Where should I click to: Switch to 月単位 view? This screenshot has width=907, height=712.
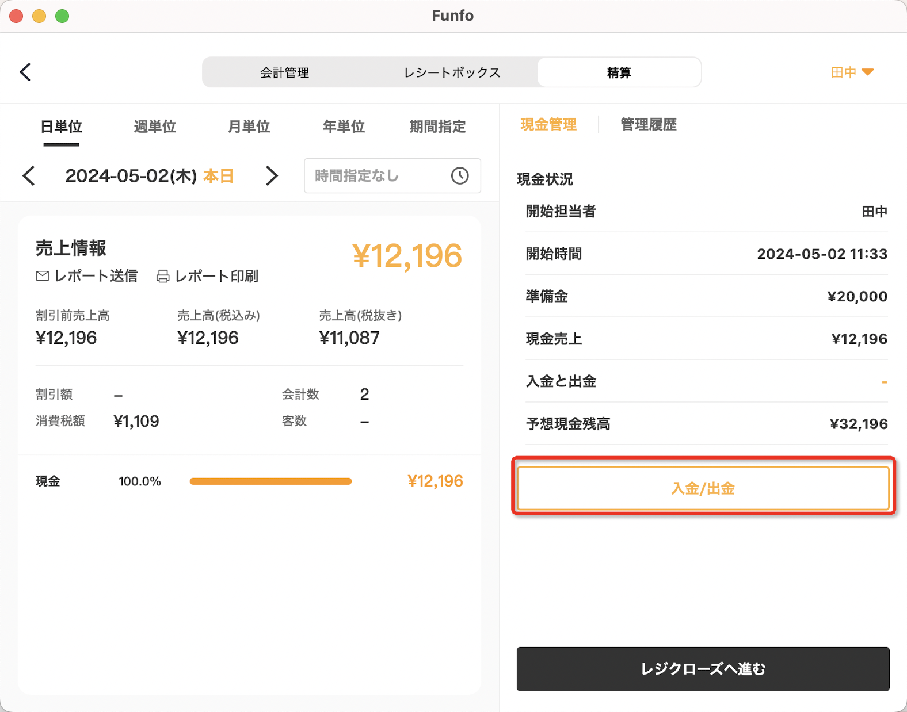(249, 127)
